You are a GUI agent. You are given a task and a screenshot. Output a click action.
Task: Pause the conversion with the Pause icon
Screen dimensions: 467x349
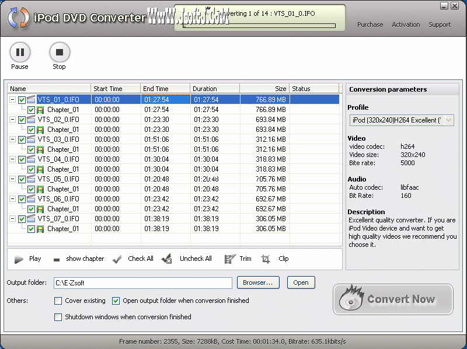[20, 52]
